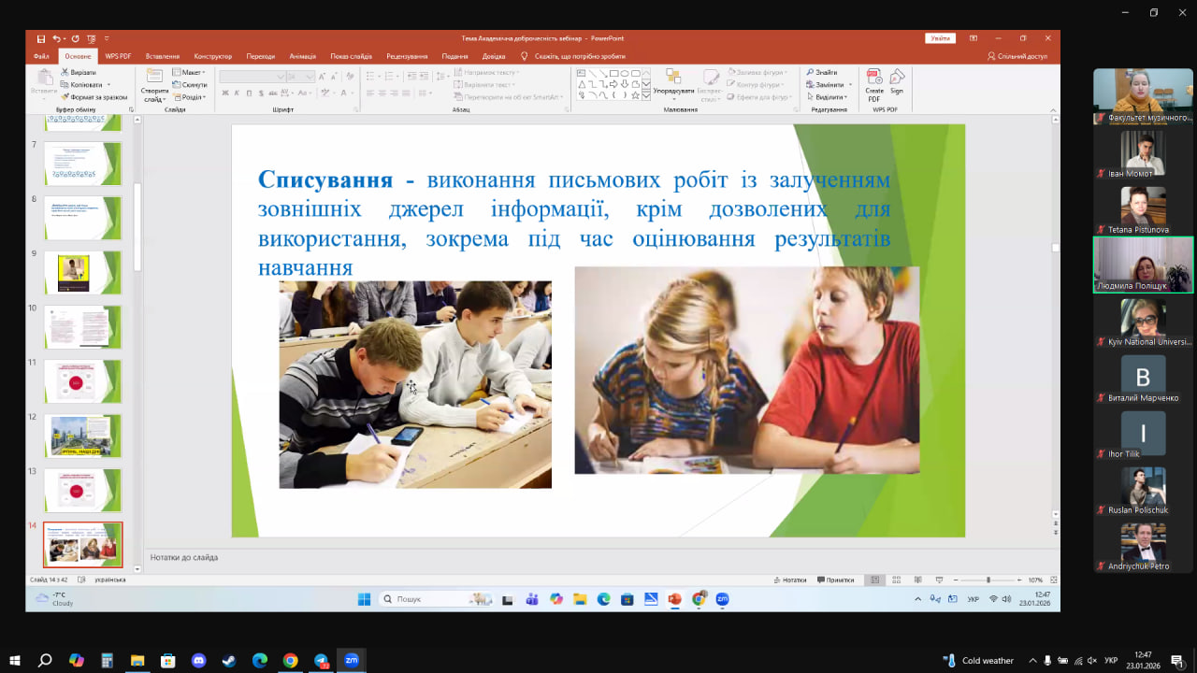
Task: Open the Макет layout dropdown
Action: 190,72
